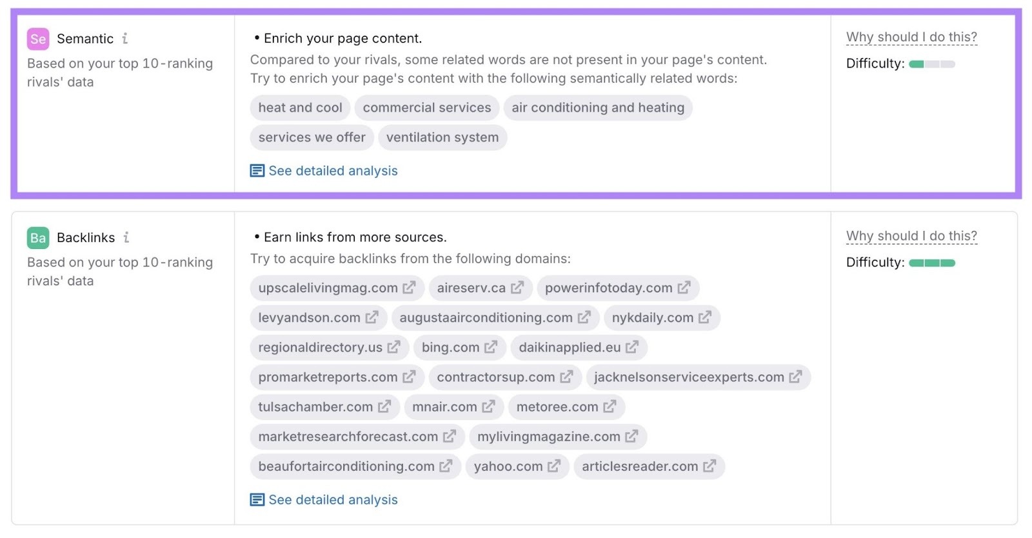This screenshot has height=538, width=1032.
Task: Click the info icon next to Backlinks
Action: pyautogui.click(x=127, y=237)
